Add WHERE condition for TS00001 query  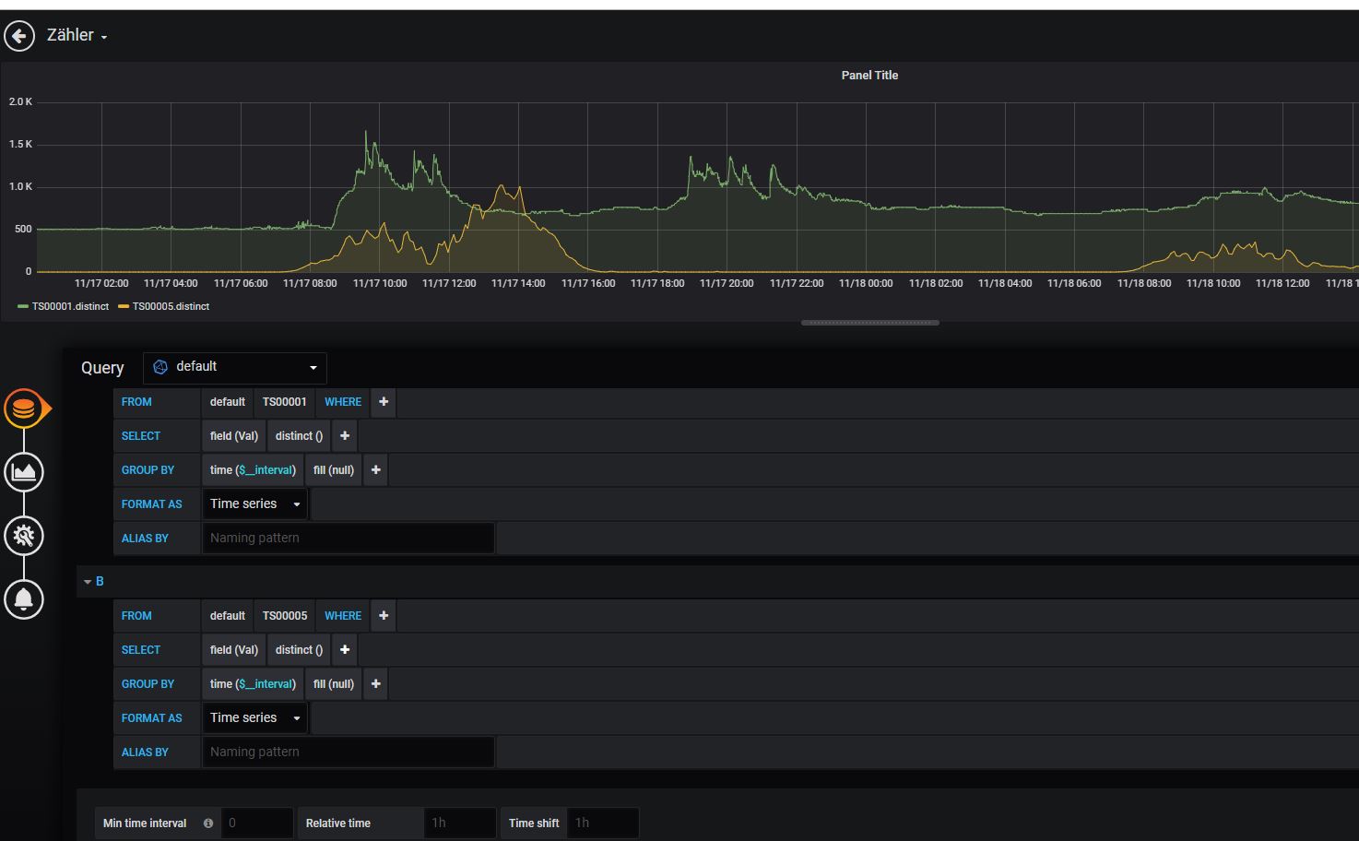coord(384,402)
